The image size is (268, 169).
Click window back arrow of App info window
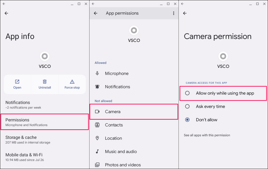(4, 4)
